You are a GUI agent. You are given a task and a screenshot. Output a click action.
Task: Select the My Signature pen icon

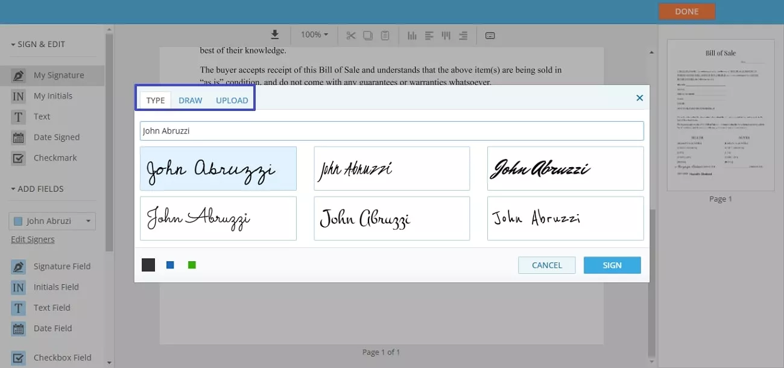click(x=19, y=75)
